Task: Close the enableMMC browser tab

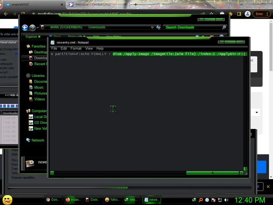Action: tap(62, 5)
